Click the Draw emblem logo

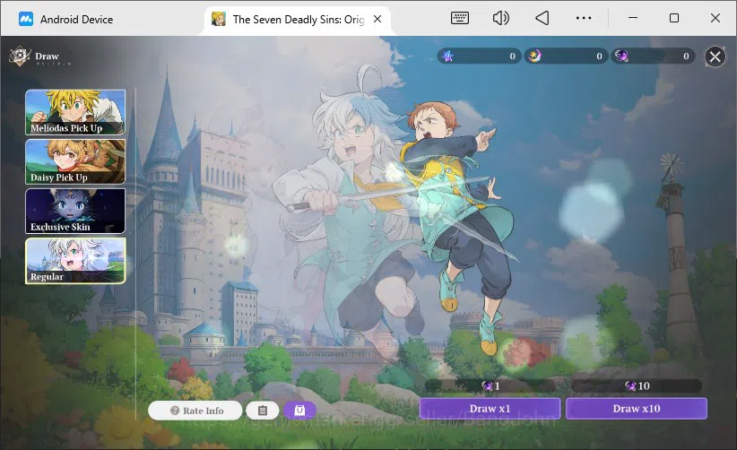tap(20, 56)
